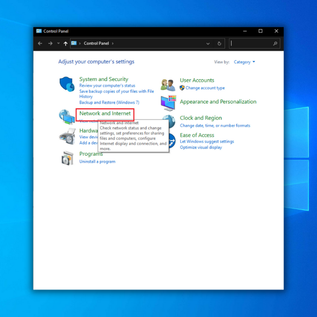Click the Hardware and Sound printer icon
This screenshot has height=317, width=317.
pyautogui.click(x=67, y=136)
